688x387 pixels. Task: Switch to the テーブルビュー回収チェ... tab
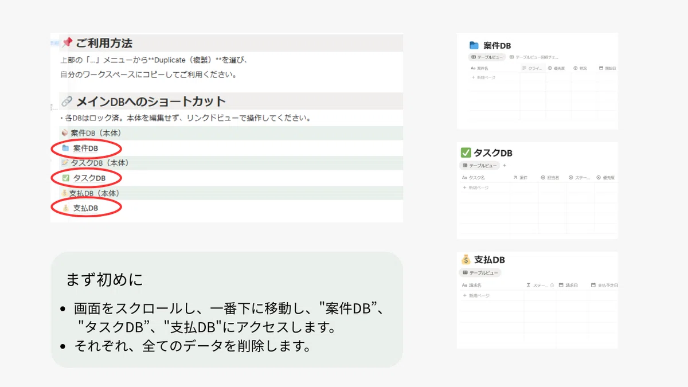click(534, 57)
